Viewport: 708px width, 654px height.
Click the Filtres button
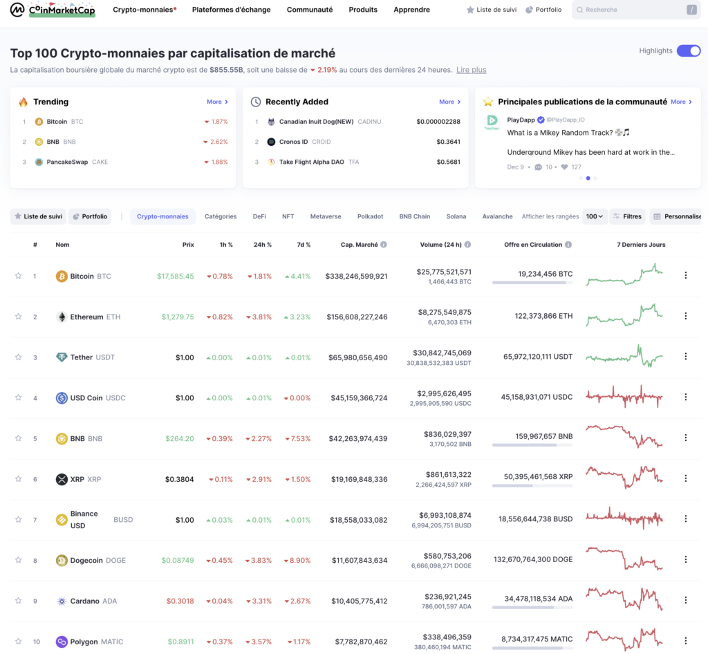click(627, 216)
